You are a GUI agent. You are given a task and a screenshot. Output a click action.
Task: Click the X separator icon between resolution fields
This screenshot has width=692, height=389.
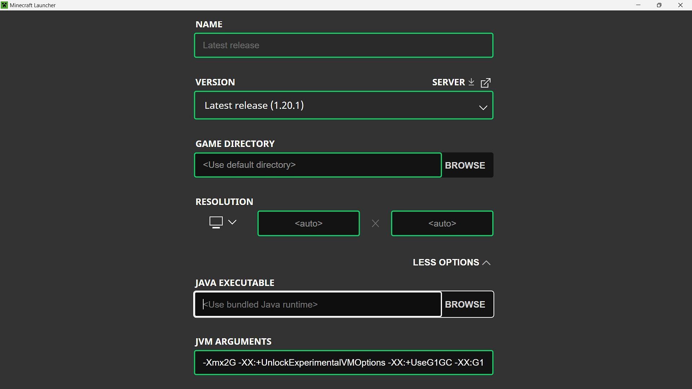point(375,223)
